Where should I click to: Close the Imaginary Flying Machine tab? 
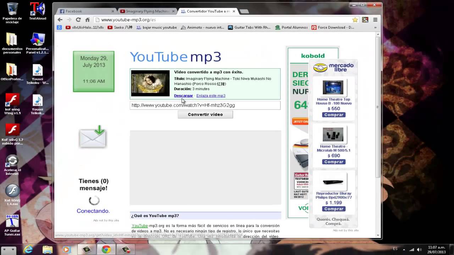tap(173, 11)
